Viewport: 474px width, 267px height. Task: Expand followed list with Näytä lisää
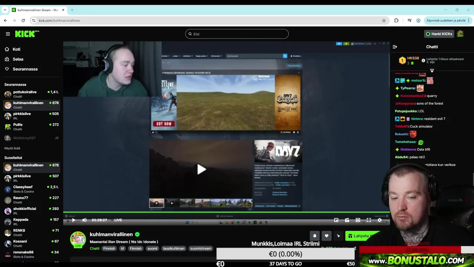click(12, 148)
